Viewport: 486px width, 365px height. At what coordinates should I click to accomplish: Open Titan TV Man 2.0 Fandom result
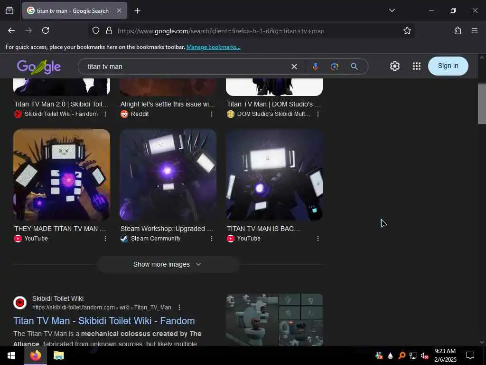pyautogui.click(x=61, y=104)
